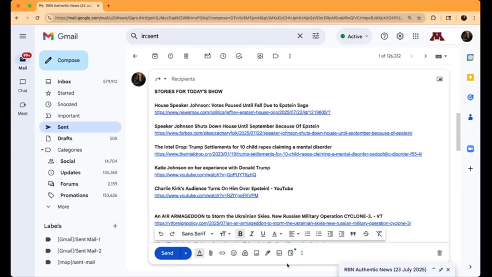The width and height of the screenshot is (492, 277).
Task: Delete the conversation using the toolbar trash
Action: pos(186,56)
